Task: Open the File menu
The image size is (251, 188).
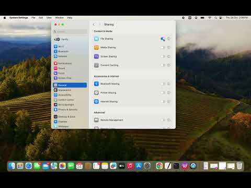Action: 33,18
